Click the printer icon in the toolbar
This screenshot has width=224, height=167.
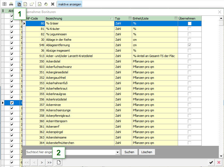pos(11,4)
